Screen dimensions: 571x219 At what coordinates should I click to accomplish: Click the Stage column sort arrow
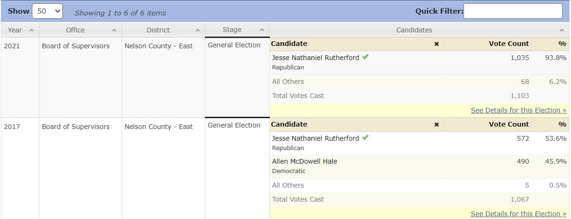click(262, 30)
